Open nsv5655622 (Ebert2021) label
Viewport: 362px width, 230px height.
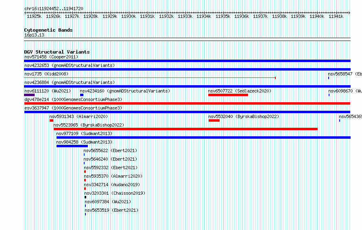110,150
